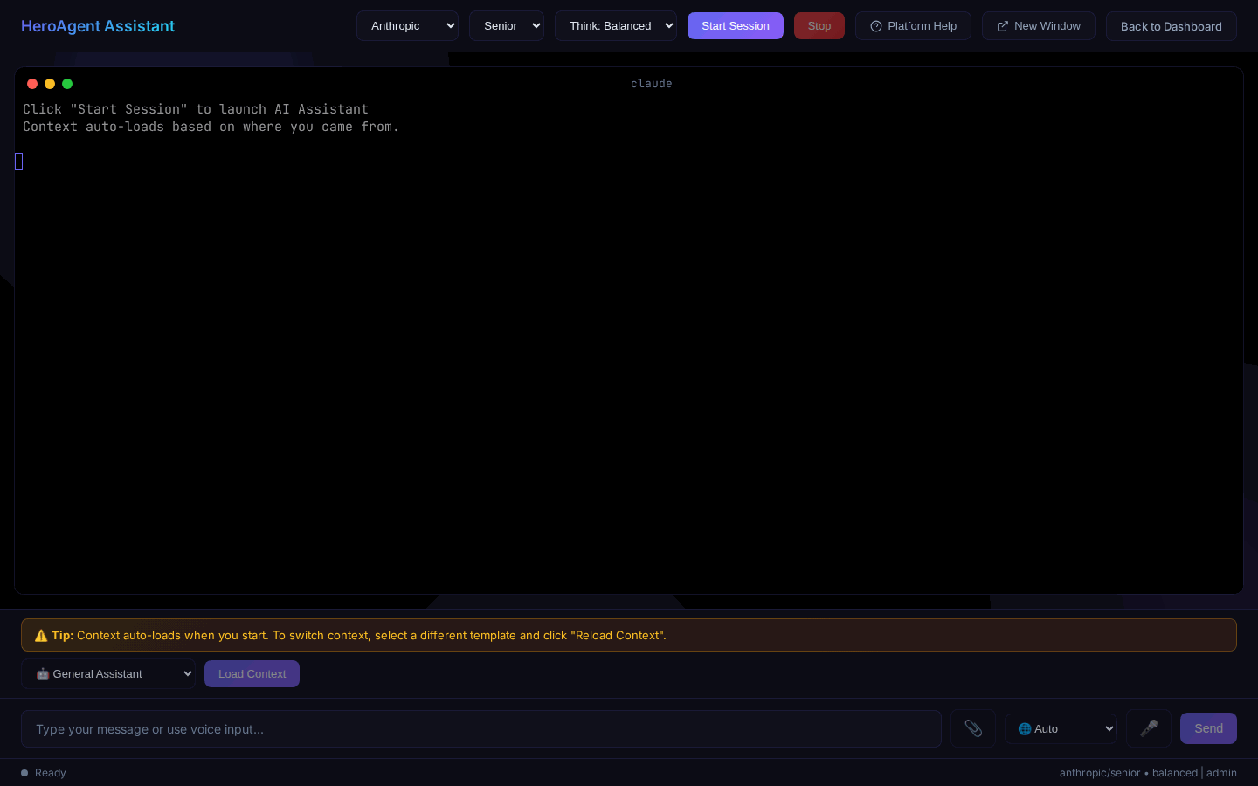Click inside the message input field
The image size is (1258, 786).
coord(480,728)
